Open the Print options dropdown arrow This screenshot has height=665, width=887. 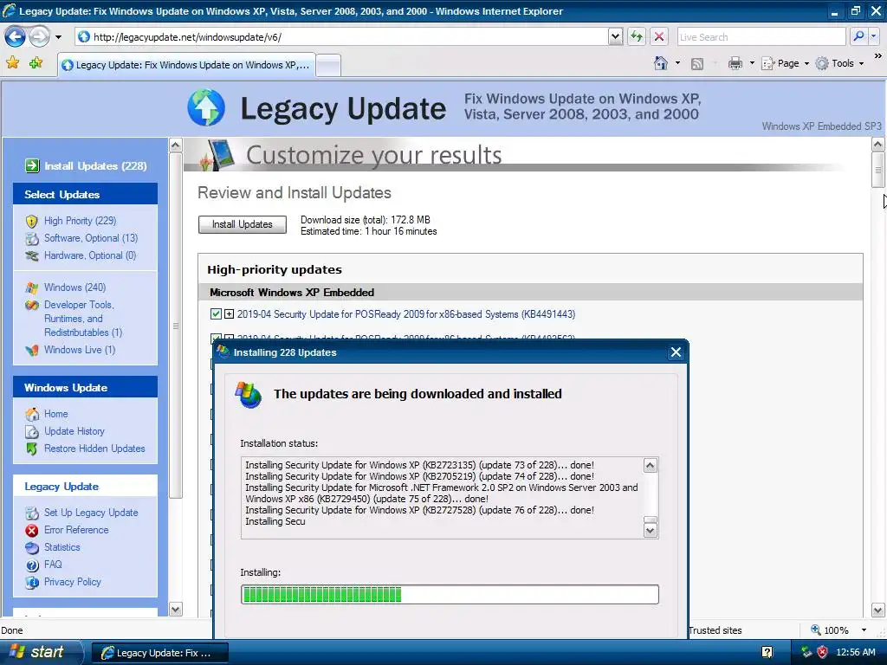[x=752, y=63]
